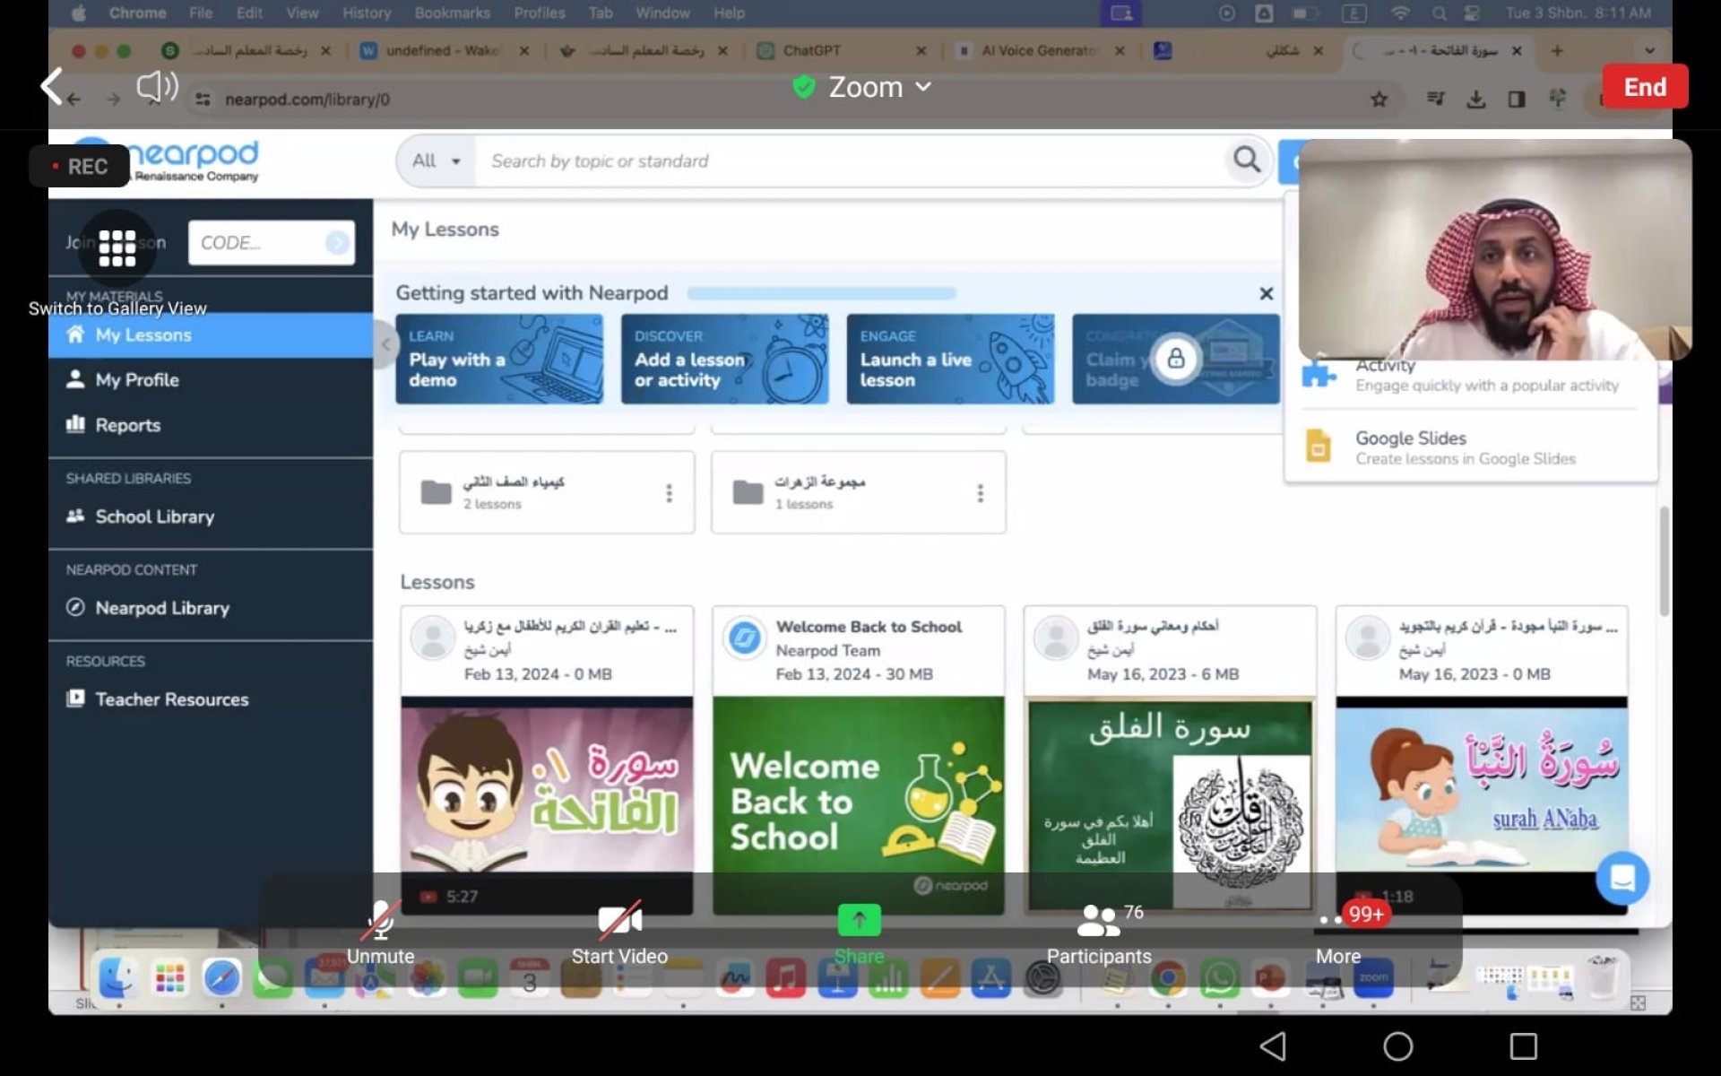Screen dimensions: 1721x1076
Task: Submit join code arrow button
Action: pos(338,243)
